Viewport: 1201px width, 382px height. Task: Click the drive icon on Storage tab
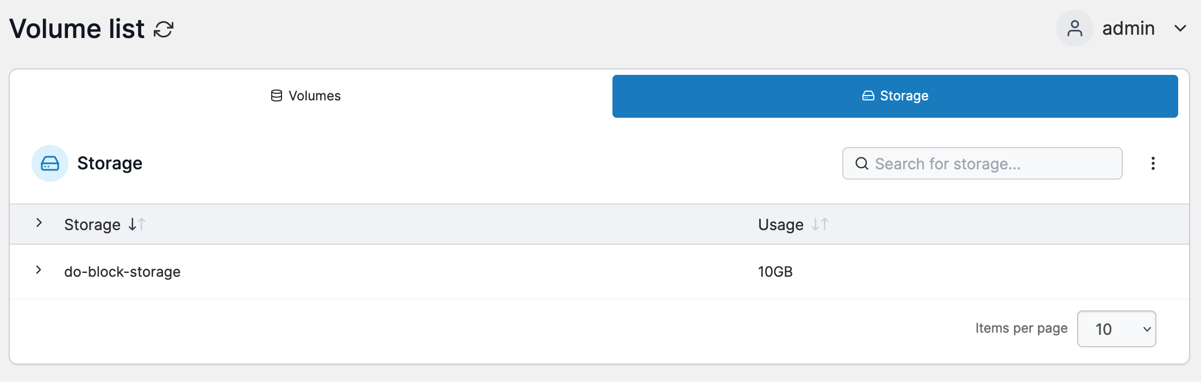(x=868, y=96)
